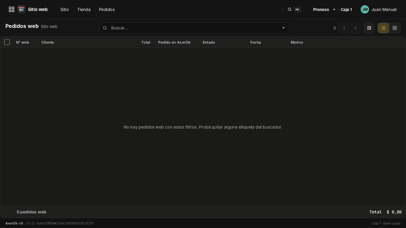Click the '0 pedidos web' footer text
This screenshot has height=228, width=406.
pyautogui.click(x=32, y=212)
